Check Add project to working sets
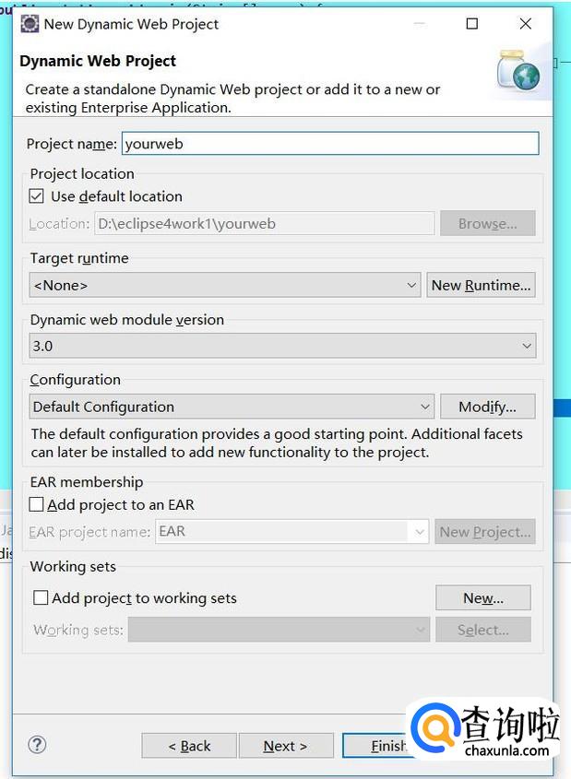 pyautogui.click(x=41, y=597)
